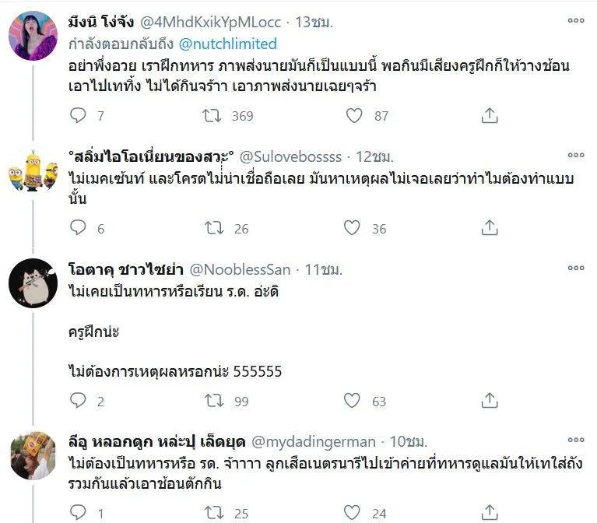Open the @NooblessSan profile handle link

241,270
